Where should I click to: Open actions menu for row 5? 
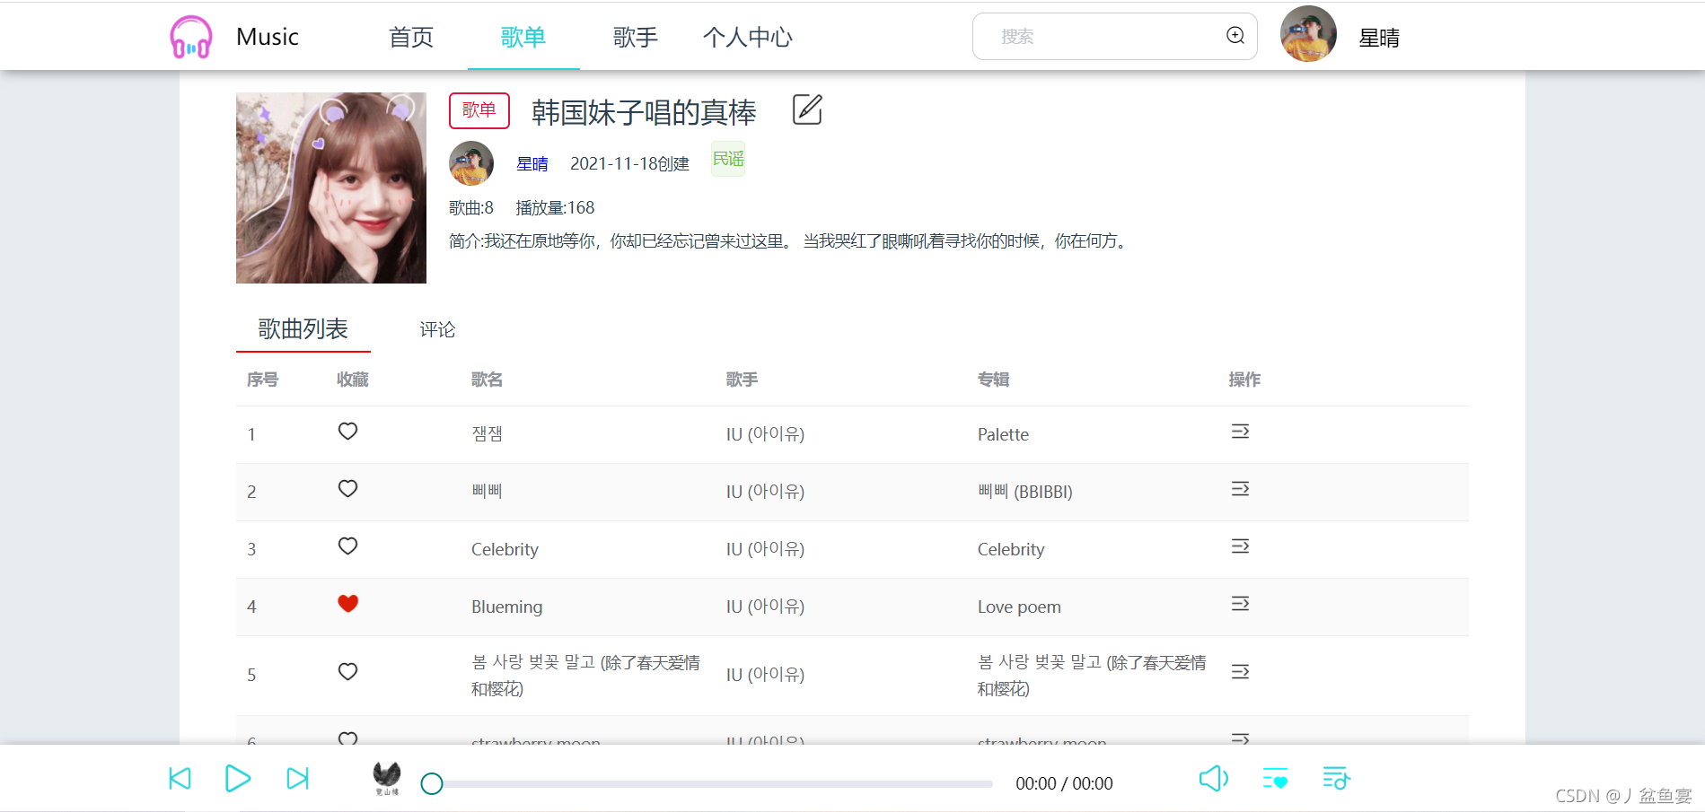coord(1240,672)
